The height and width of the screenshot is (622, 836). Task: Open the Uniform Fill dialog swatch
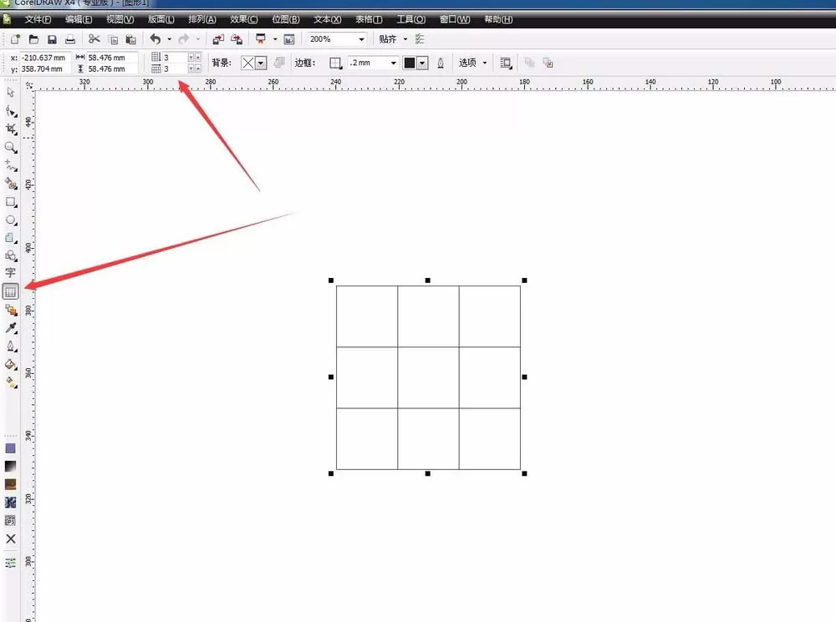click(10, 448)
